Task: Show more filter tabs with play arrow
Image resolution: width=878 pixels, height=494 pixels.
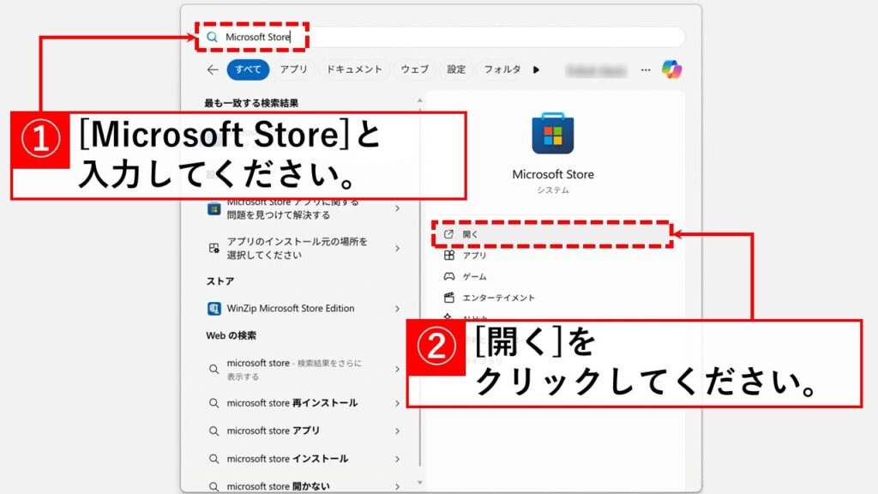Action: point(537,70)
